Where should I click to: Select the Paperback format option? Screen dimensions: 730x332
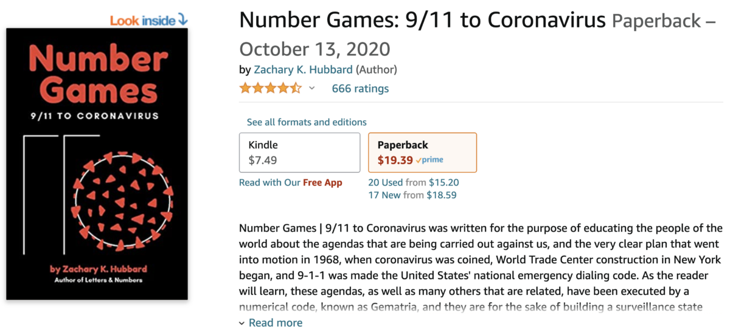pyautogui.click(x=422, y=153)
